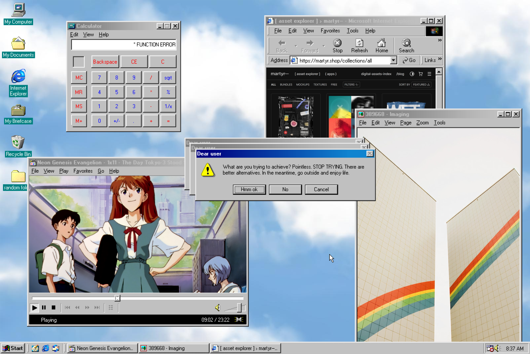Screen dimensions: 530x354
Task: Stop the video playback
Action: tap(53, 308)
